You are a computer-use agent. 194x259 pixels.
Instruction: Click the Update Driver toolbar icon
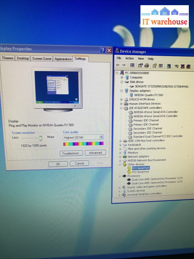[176, 66]
